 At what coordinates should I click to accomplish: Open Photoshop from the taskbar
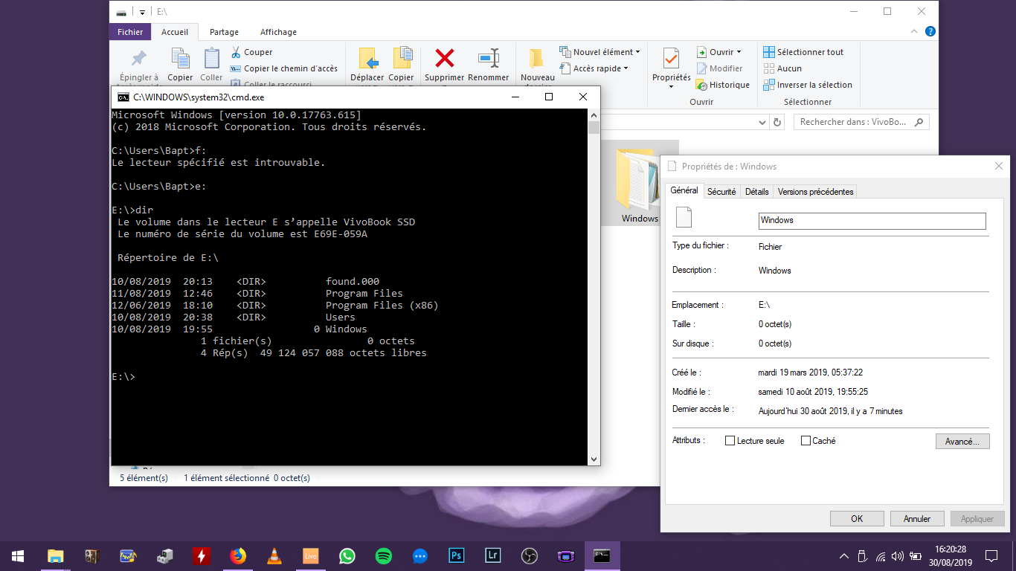click(x=457, y=555)
